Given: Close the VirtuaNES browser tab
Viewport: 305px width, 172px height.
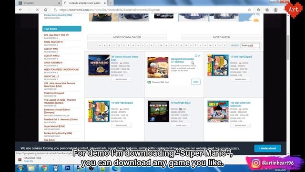Looking at the screenshot, I should point(59,3).
